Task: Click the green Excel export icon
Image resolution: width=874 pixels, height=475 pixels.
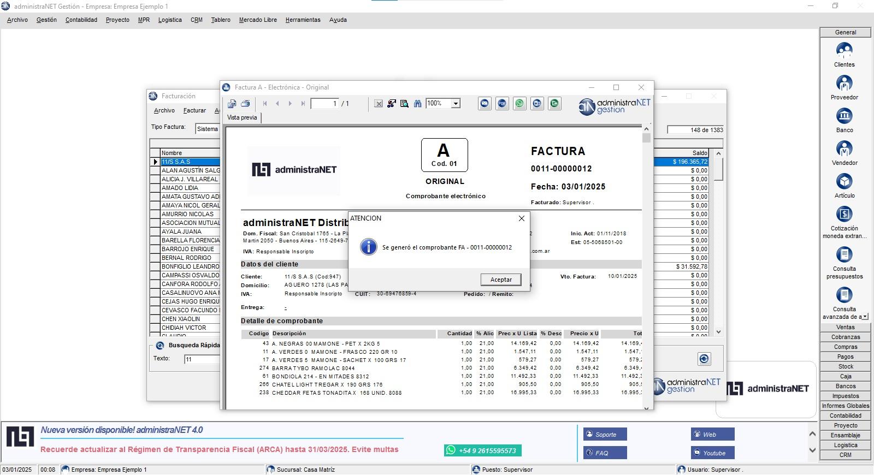Action: pyautogui.click(x=554, y=103)
